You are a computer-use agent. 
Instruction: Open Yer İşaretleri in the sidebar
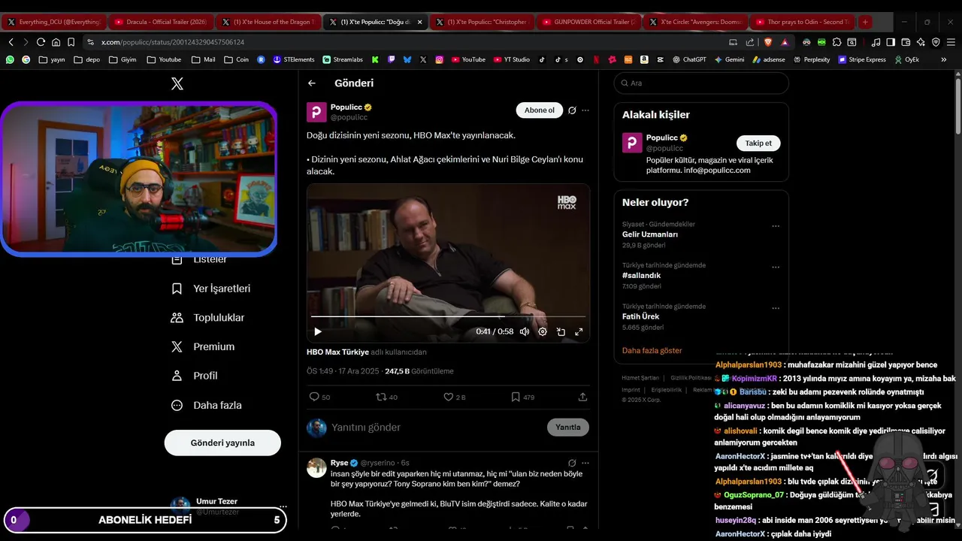211,289
